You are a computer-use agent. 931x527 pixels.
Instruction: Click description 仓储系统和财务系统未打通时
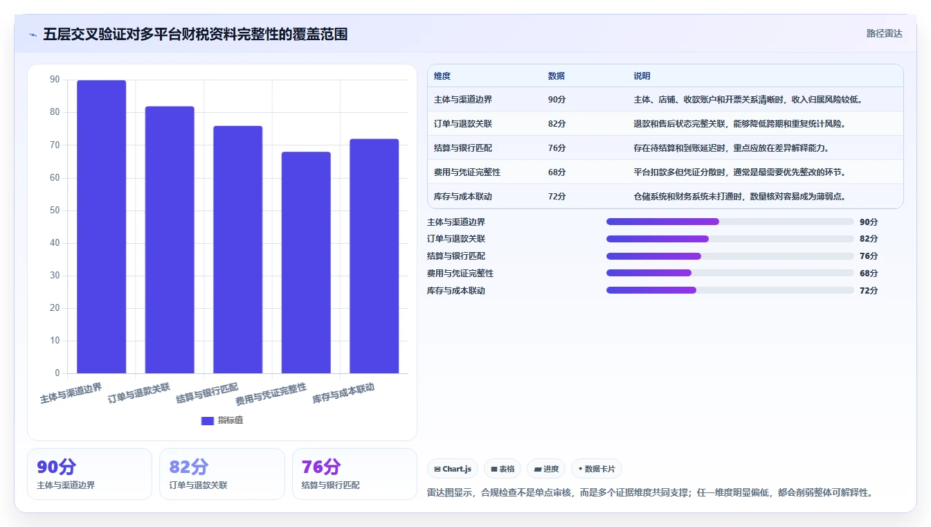740,197
